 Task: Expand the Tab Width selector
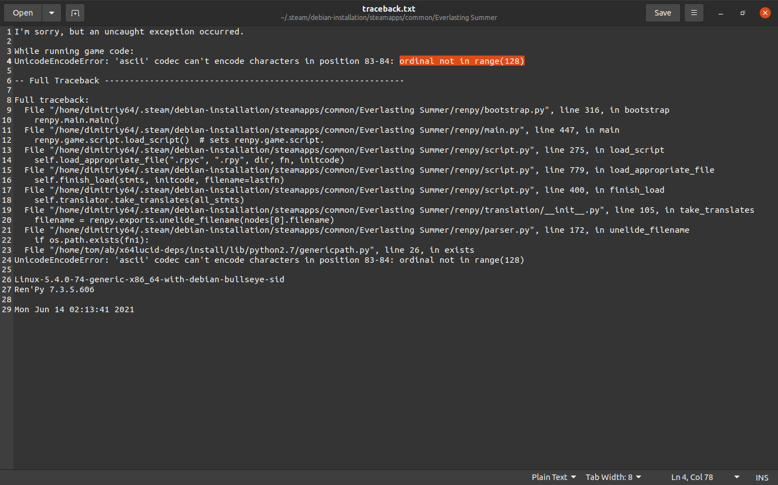614,477
